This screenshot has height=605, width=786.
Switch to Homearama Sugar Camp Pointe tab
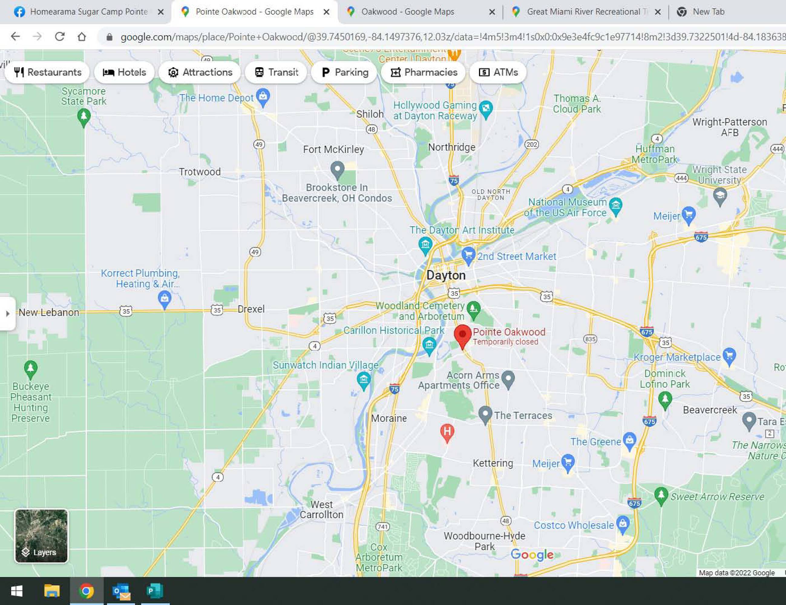tap(89, 12)
